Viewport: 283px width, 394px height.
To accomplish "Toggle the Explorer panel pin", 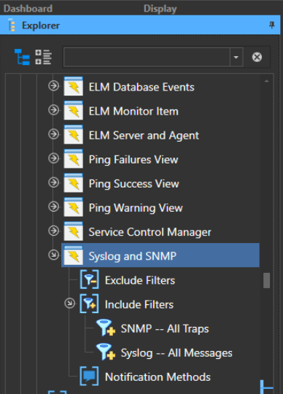I will coord(272,25).
